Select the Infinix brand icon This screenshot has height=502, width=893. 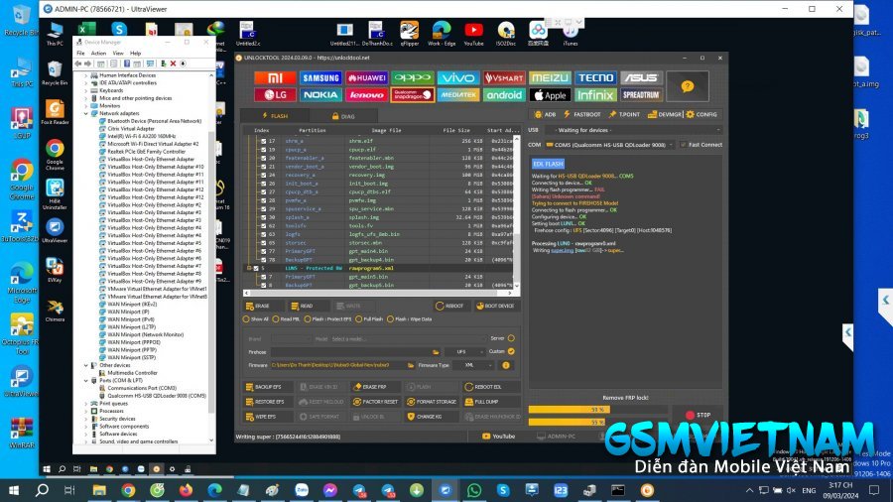[595, 95]
